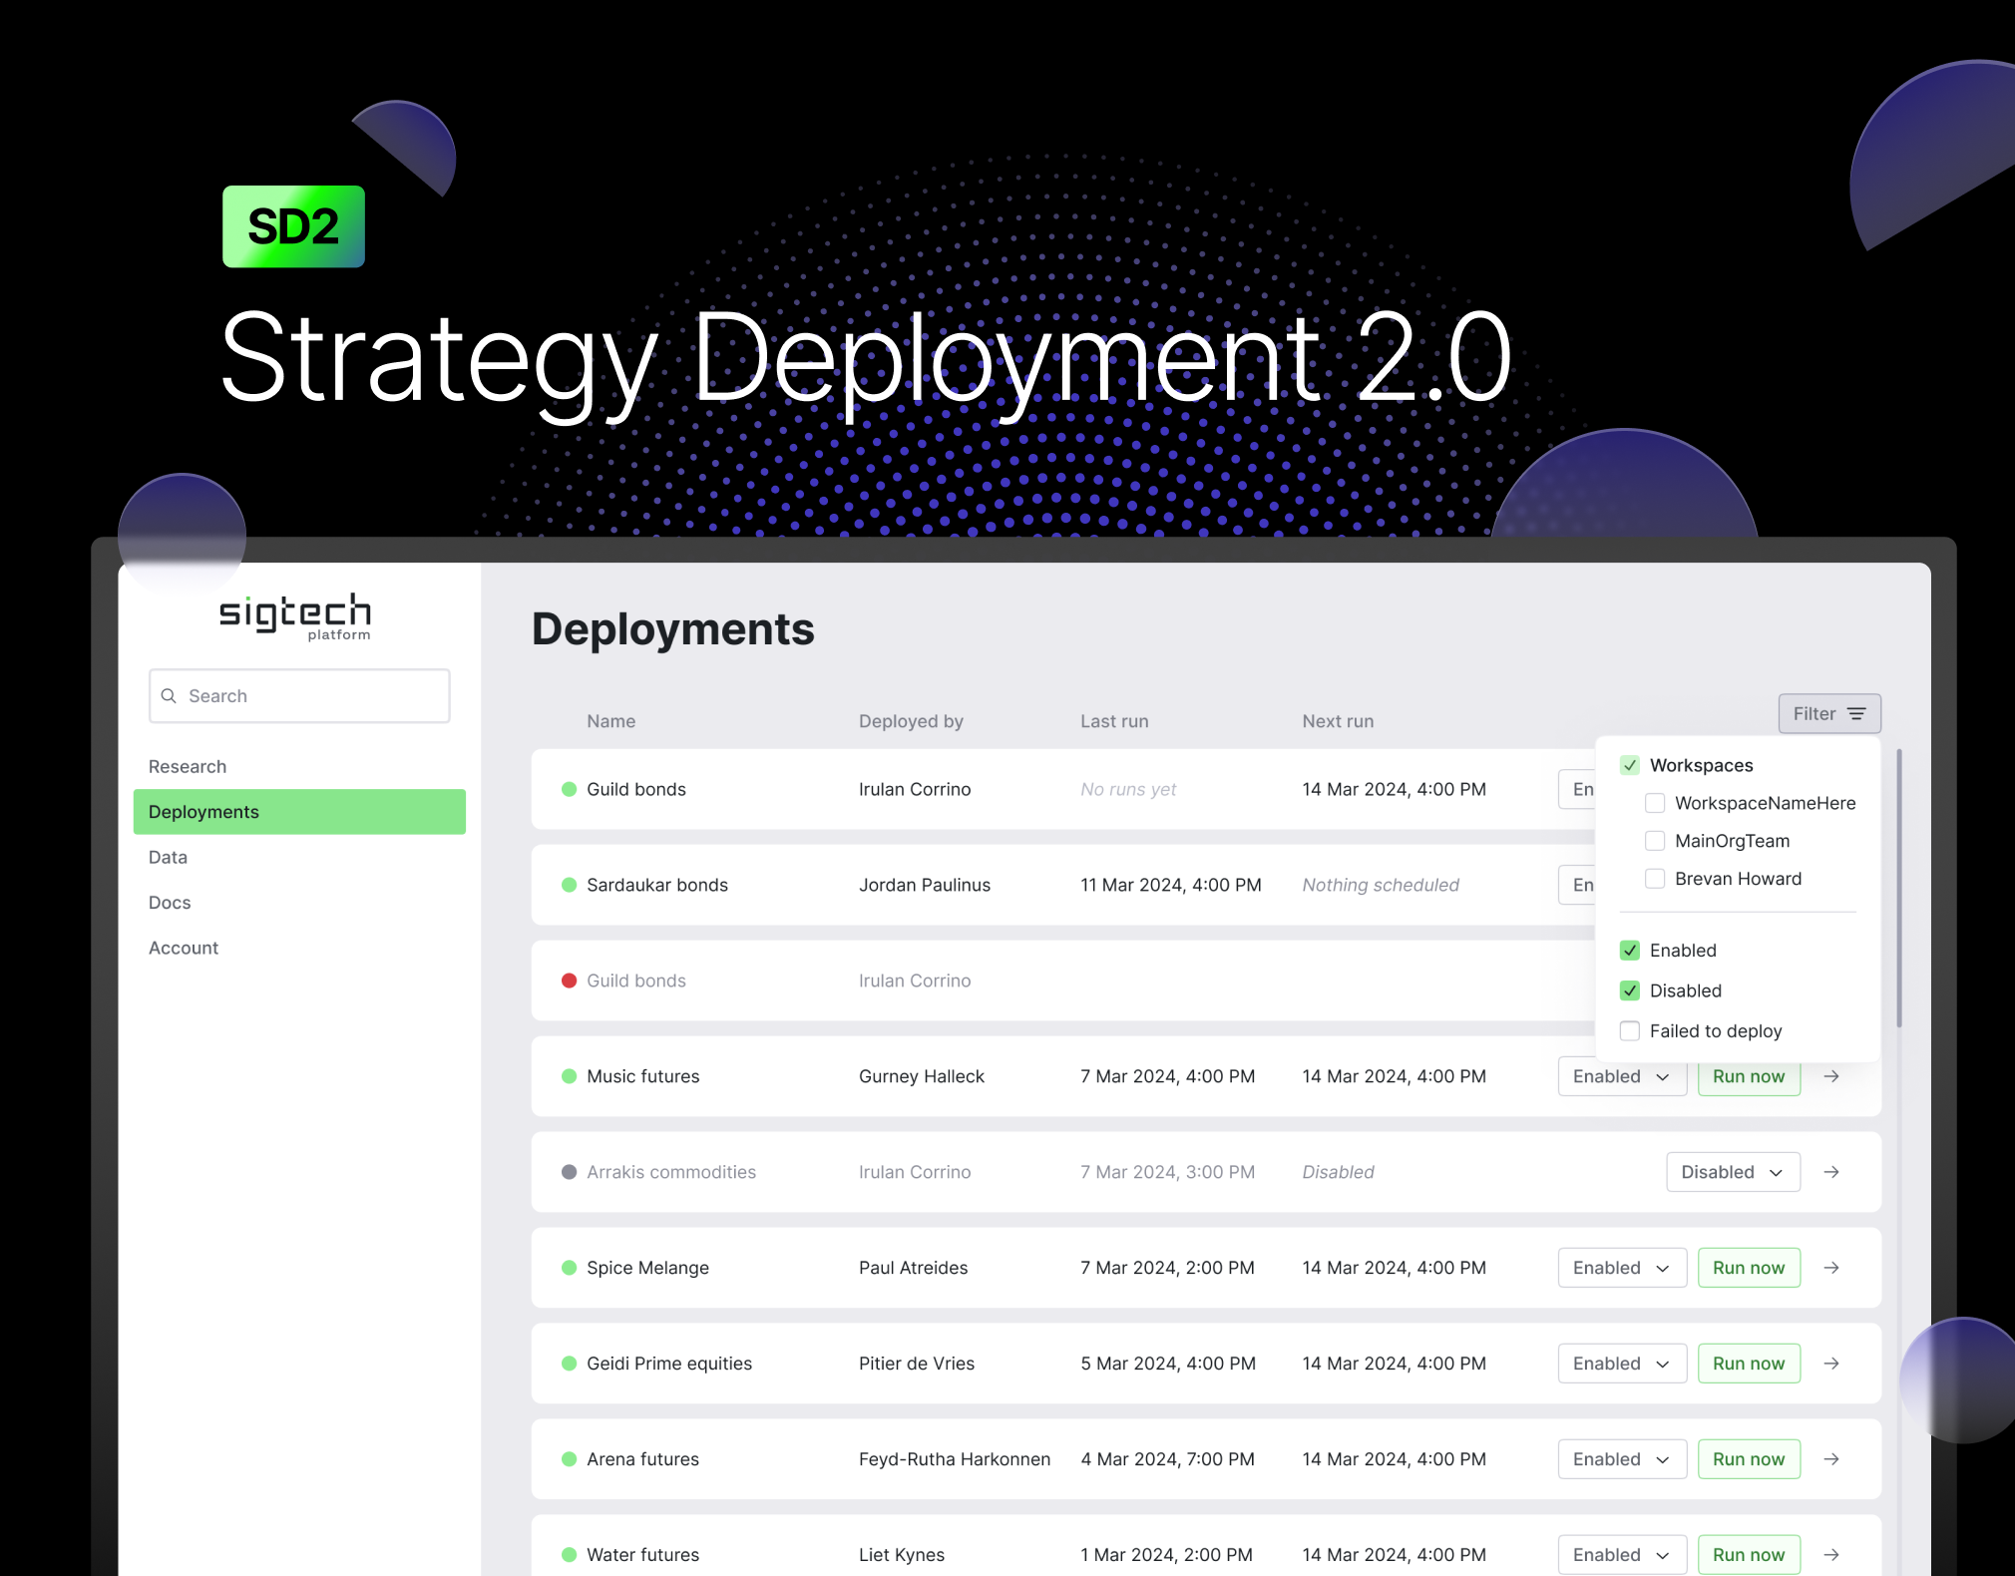Click status dot for Arena futures
Image resolution: width=2015 pixels, height=1576 pixels.
570,1459
